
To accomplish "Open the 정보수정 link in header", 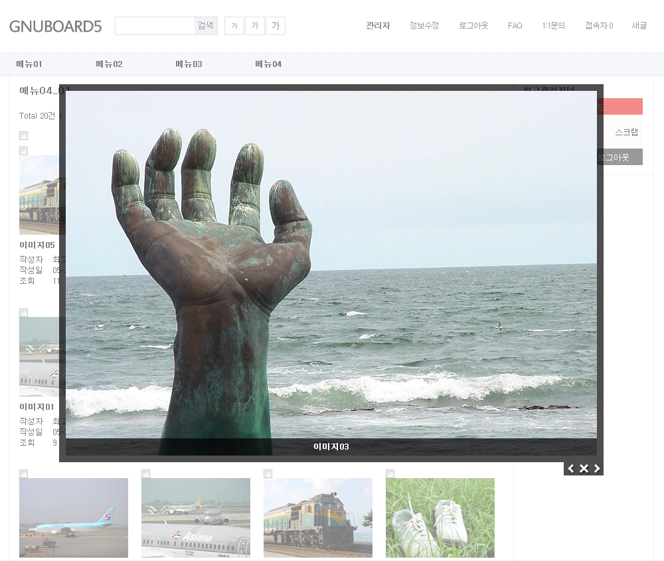I will pyautogui.click(x=424, y=26).
